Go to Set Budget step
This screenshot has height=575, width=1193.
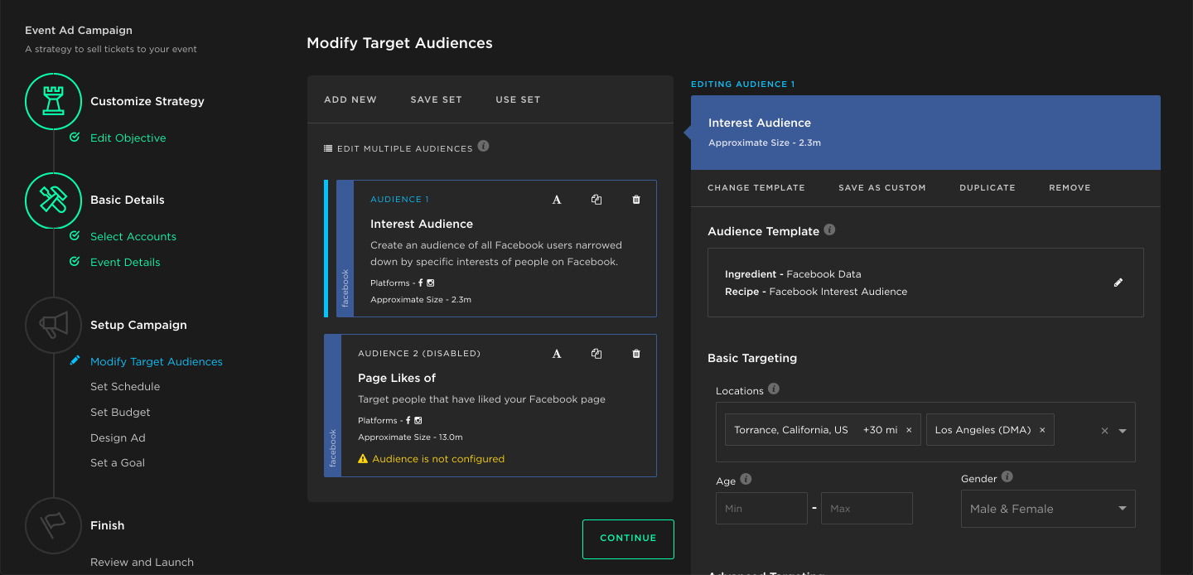pyautogui.click(x=120, y=412)
